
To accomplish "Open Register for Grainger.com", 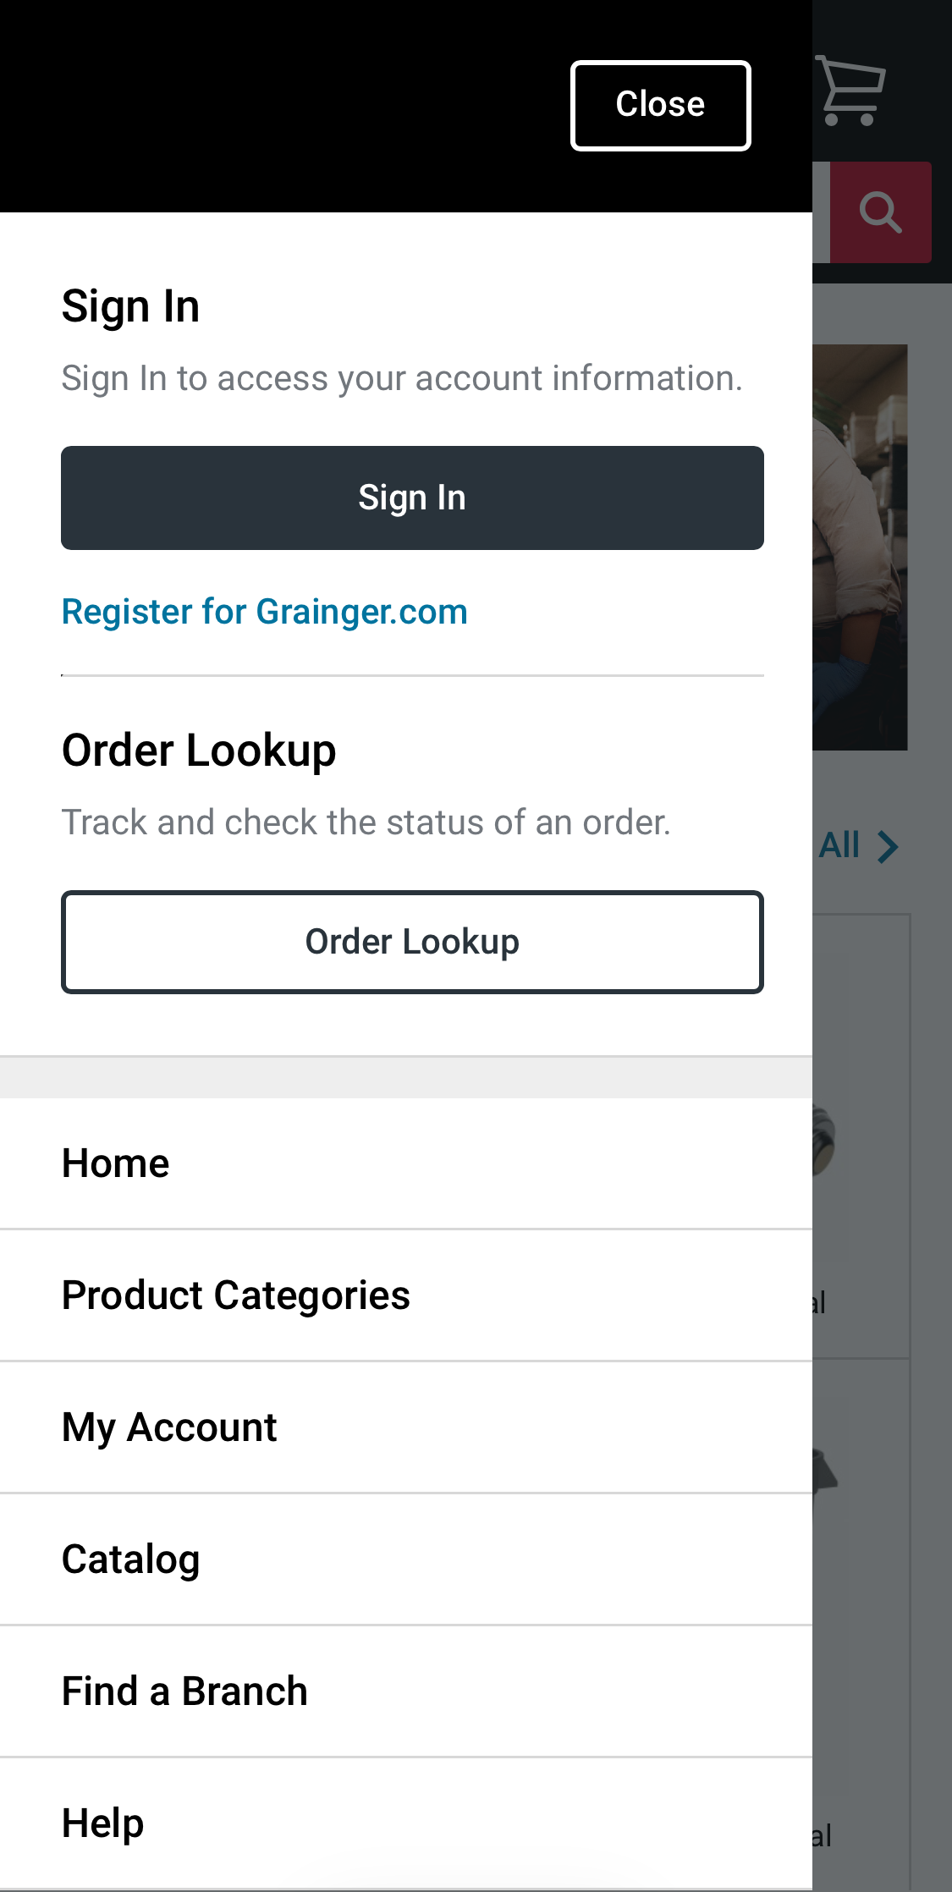I will pos(265,611).
